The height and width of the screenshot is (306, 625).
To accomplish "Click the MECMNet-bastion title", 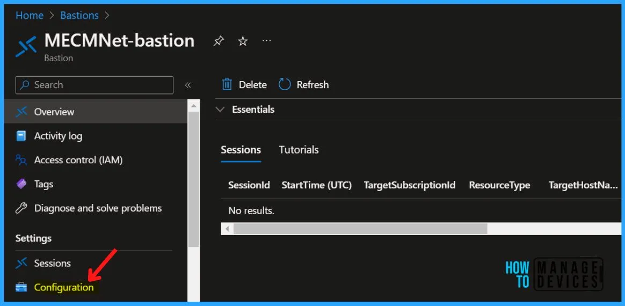I will click(119, 41).
